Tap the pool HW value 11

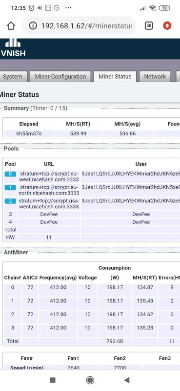tap(49, 238)
